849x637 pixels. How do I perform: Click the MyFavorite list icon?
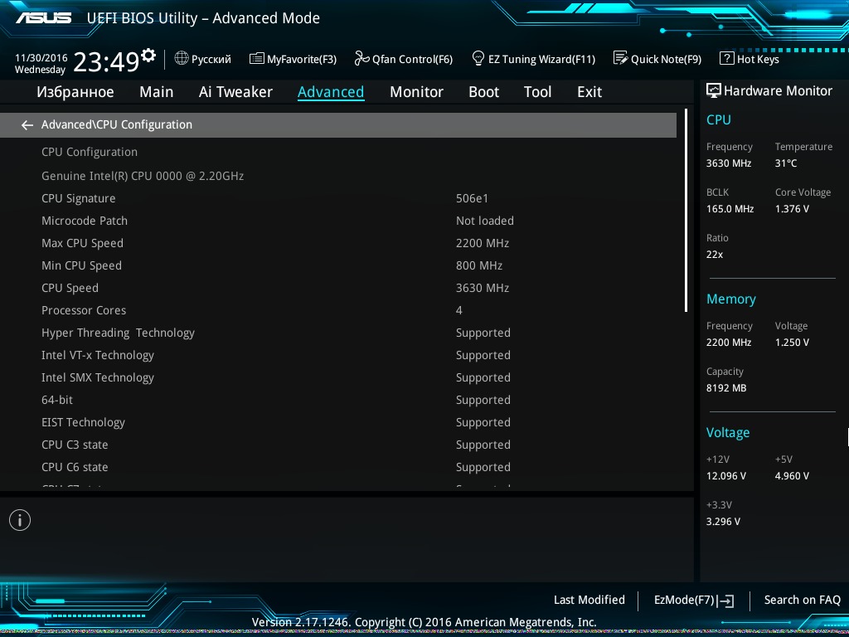[257, 59]
